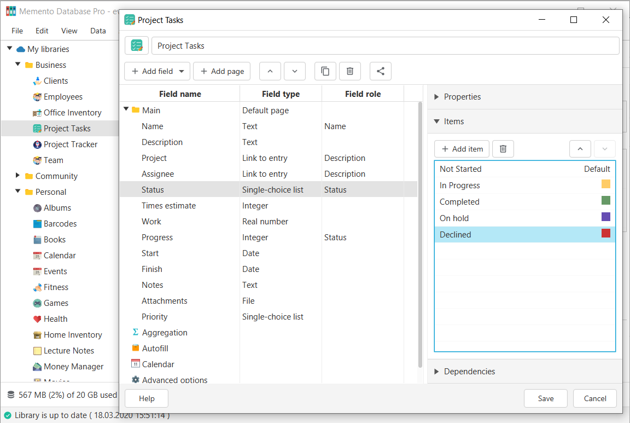Click the red color swatch for Declined
630x423 pixels.
click(605, 234)
